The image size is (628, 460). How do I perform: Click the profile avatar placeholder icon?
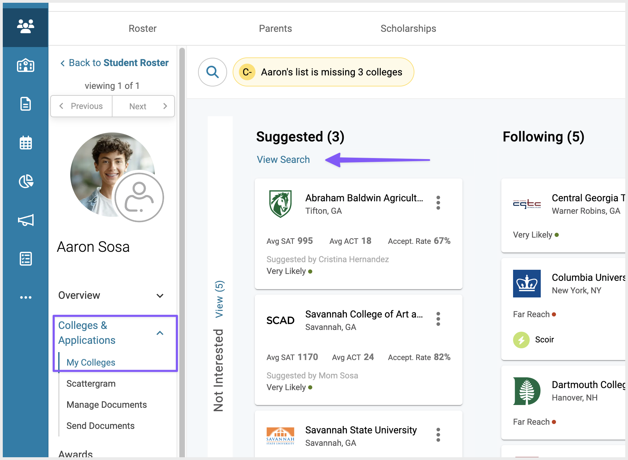coord(139,197)
